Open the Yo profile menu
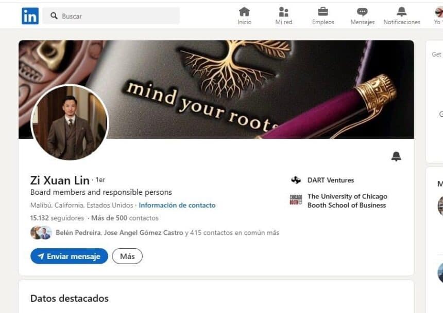 tap(439, 16)
